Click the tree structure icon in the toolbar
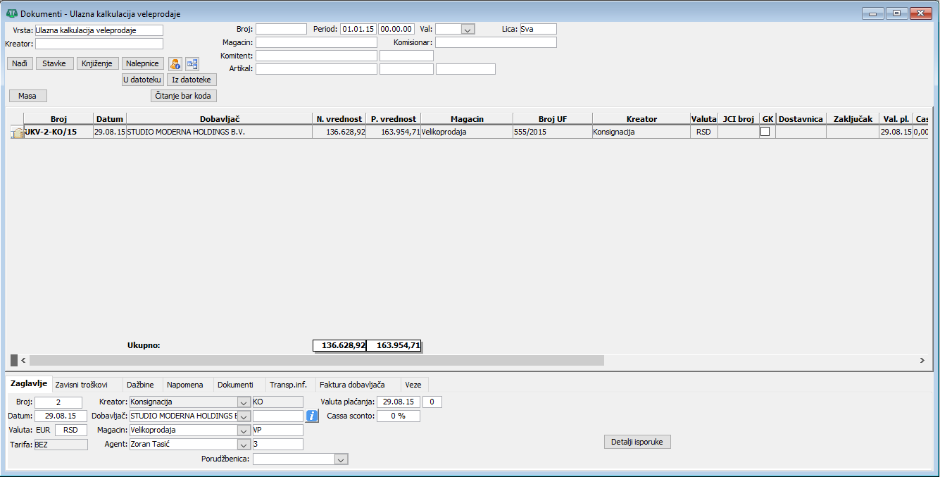Screen dimensions: 940x477 pos(192,63)
